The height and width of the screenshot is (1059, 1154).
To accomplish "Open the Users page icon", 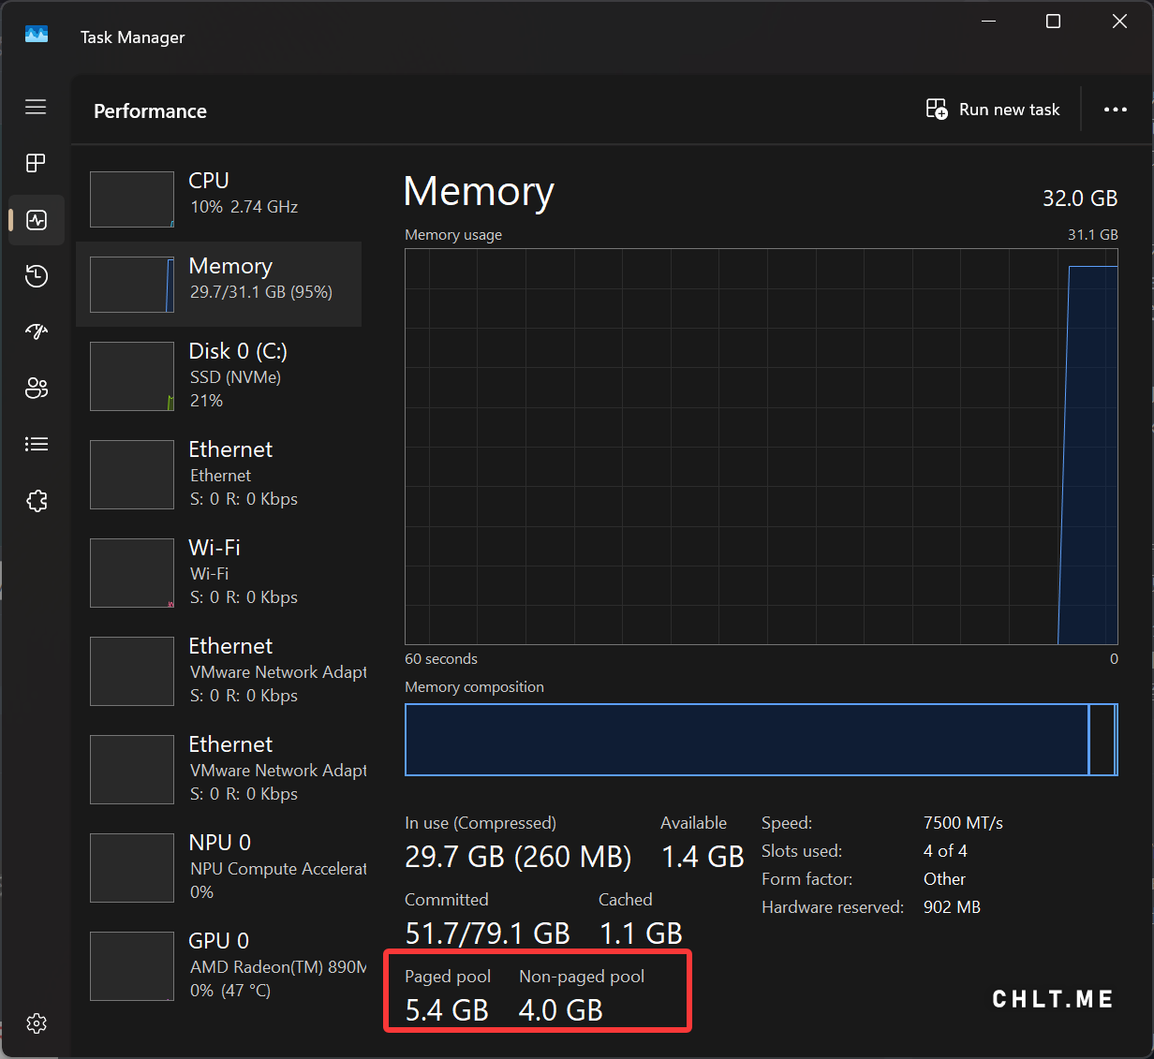I will 37,389.
